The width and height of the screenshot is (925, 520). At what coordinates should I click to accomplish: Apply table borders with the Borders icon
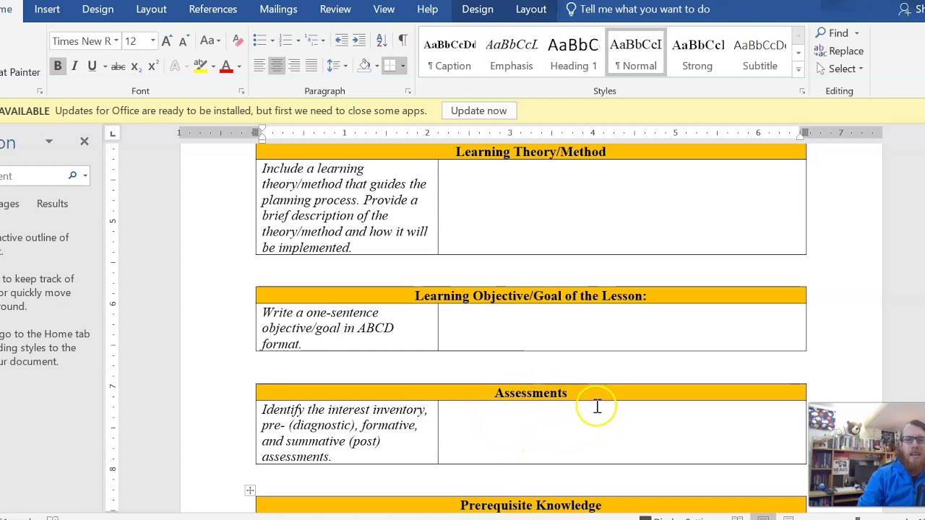[x=390, y=66]
